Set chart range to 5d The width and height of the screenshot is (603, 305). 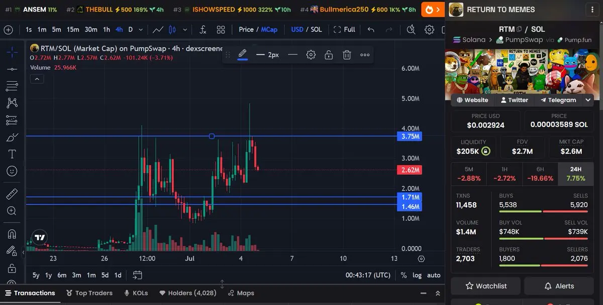[x=105, y=275]
